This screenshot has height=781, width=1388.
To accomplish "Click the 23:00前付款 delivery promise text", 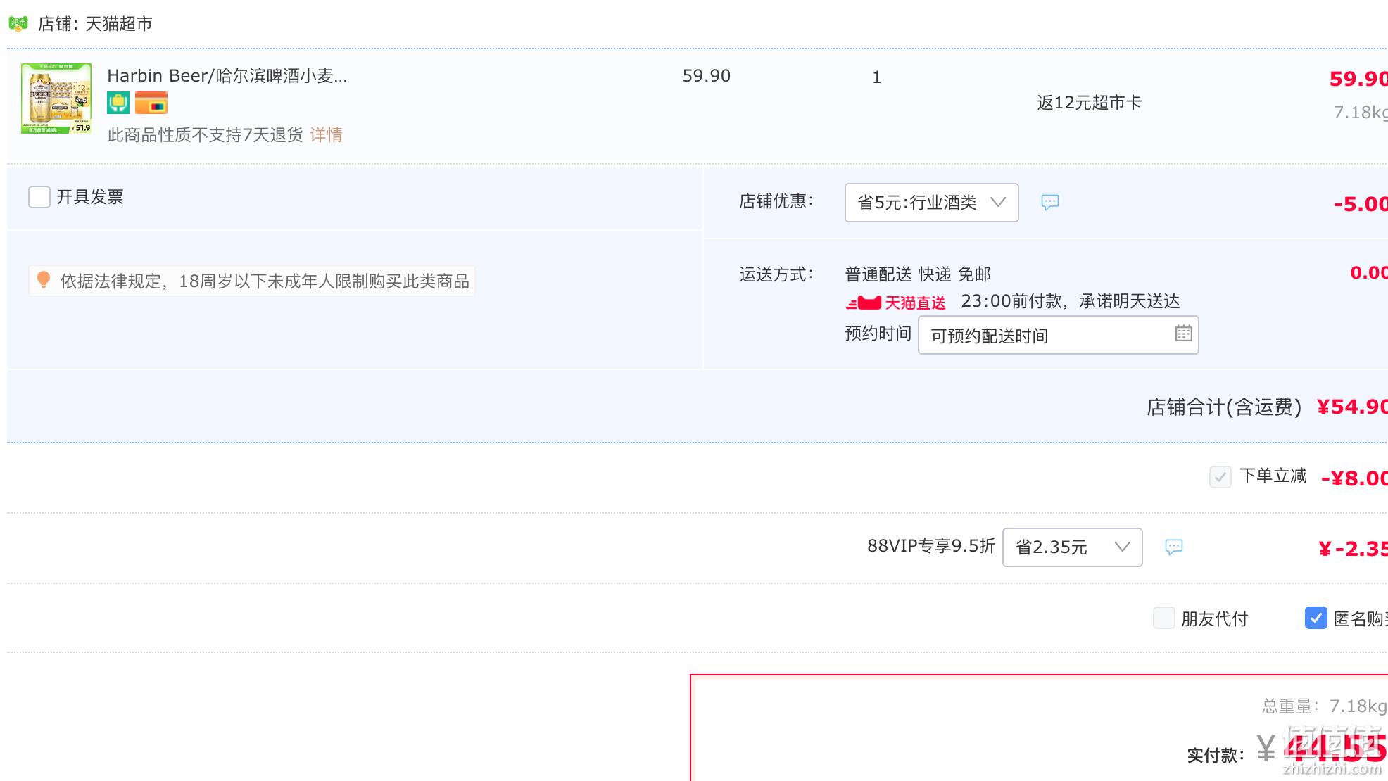I will click(x=1070, y=301).
